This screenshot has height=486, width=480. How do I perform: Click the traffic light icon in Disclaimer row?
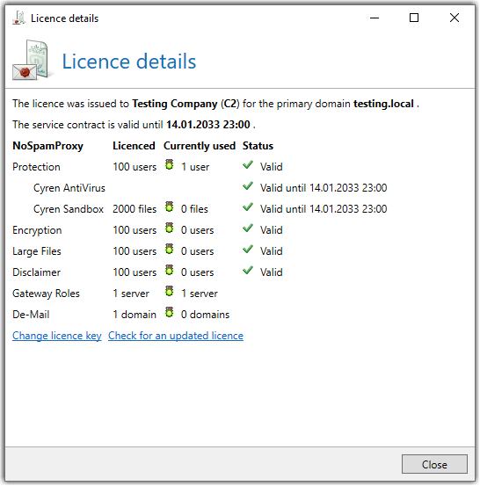169,271
